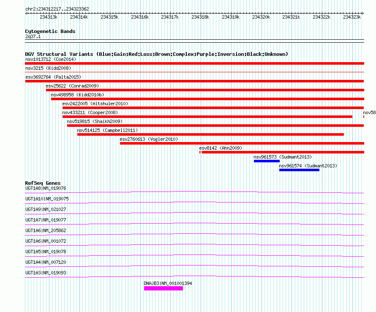Screen dimensions: 376x312
Task: Click the chr2:234312217..234323362 coordinate label
Action: pyautogui.click(x=57, y=9)
